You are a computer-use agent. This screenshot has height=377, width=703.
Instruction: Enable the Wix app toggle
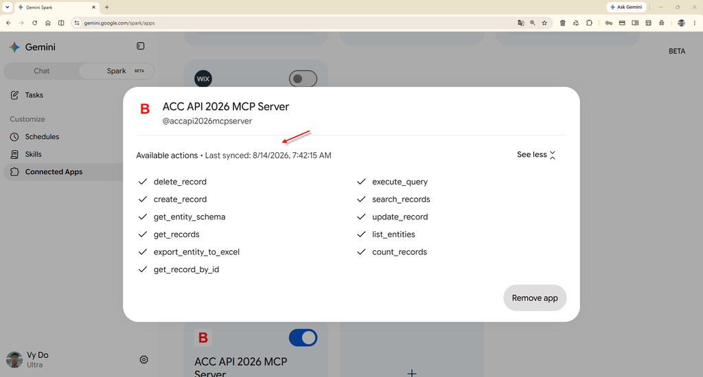coord(303,79)
